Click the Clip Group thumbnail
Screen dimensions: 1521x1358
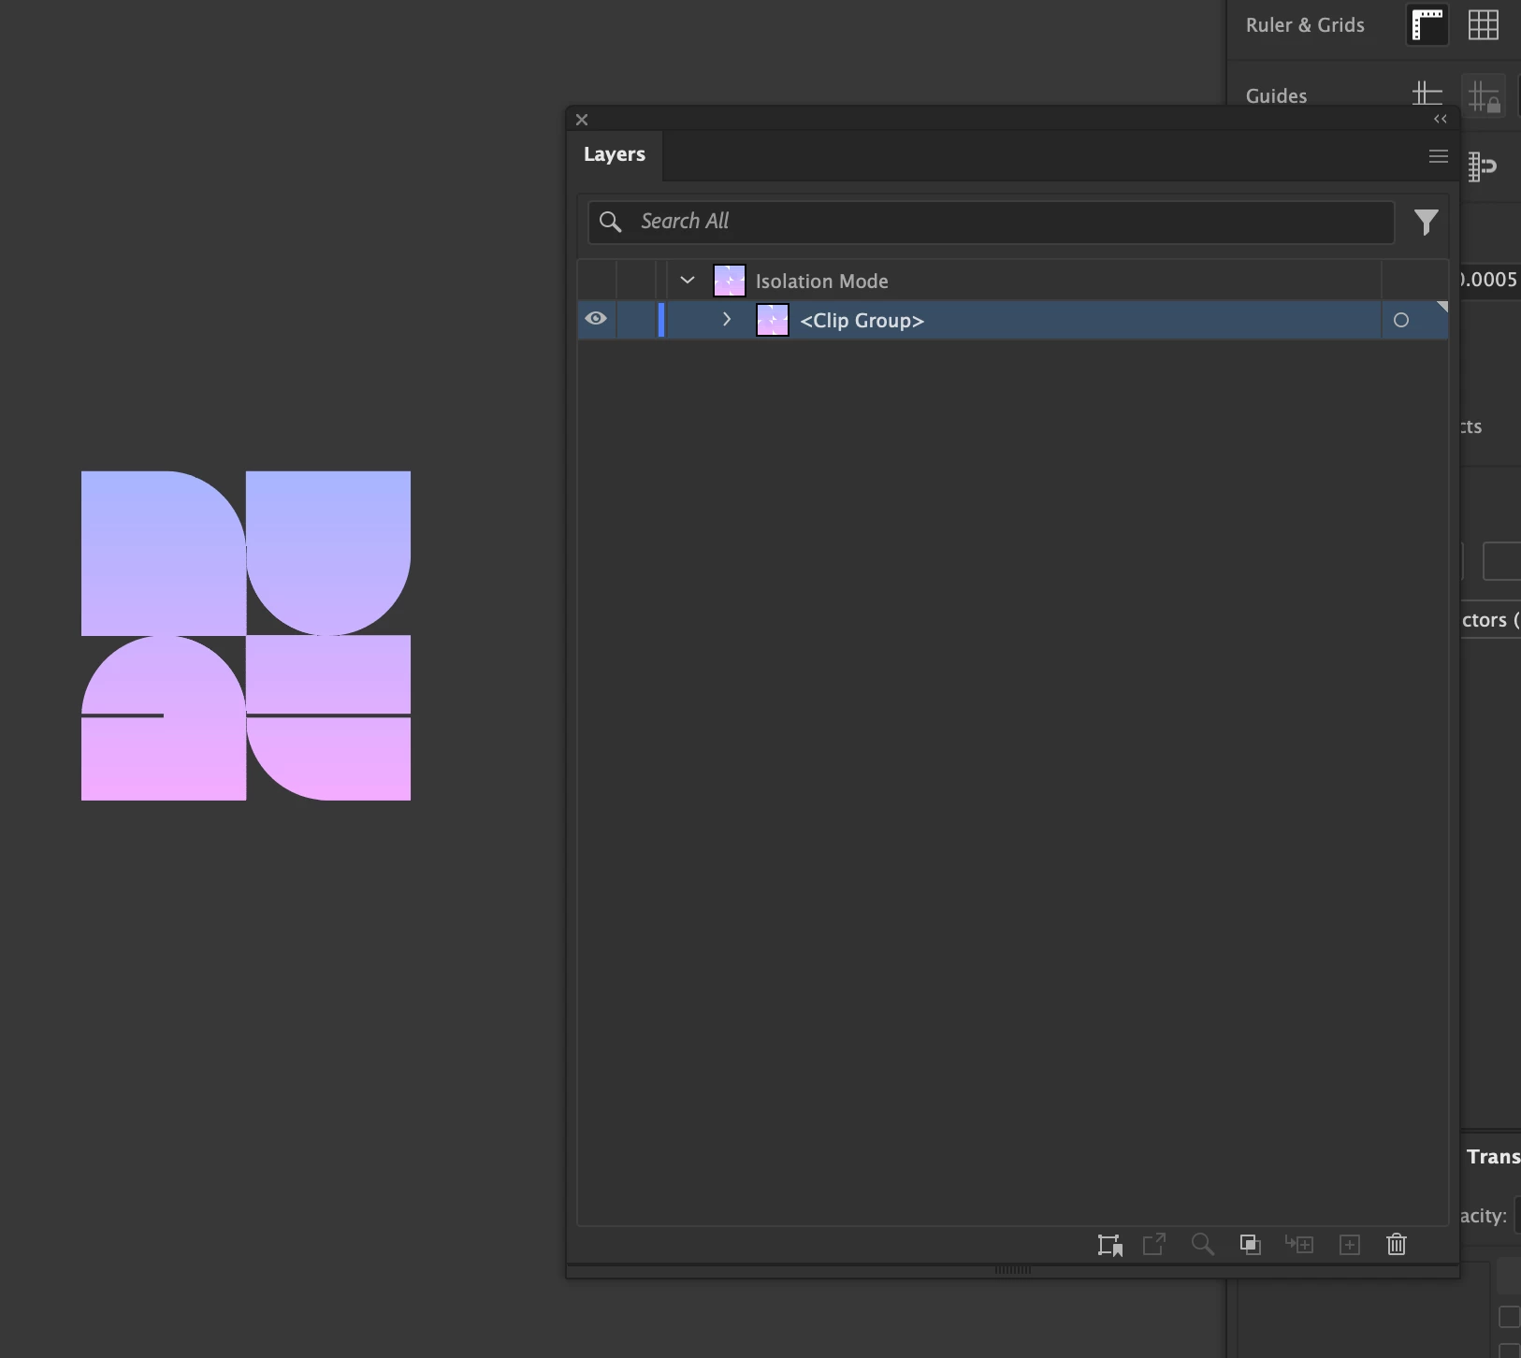point(773,320)
